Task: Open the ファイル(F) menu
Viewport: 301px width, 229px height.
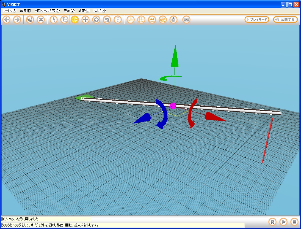Action: [x=10, y=11]
